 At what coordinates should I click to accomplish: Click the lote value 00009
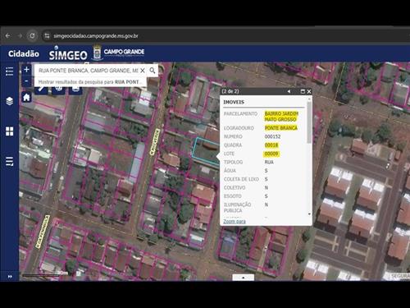point(271,154)
